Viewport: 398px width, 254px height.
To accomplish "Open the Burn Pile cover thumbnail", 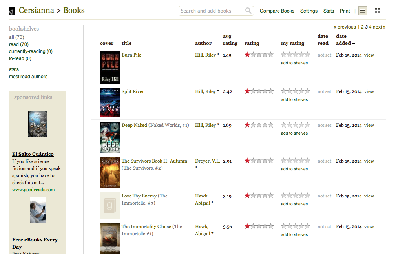I will click(110, 68).
